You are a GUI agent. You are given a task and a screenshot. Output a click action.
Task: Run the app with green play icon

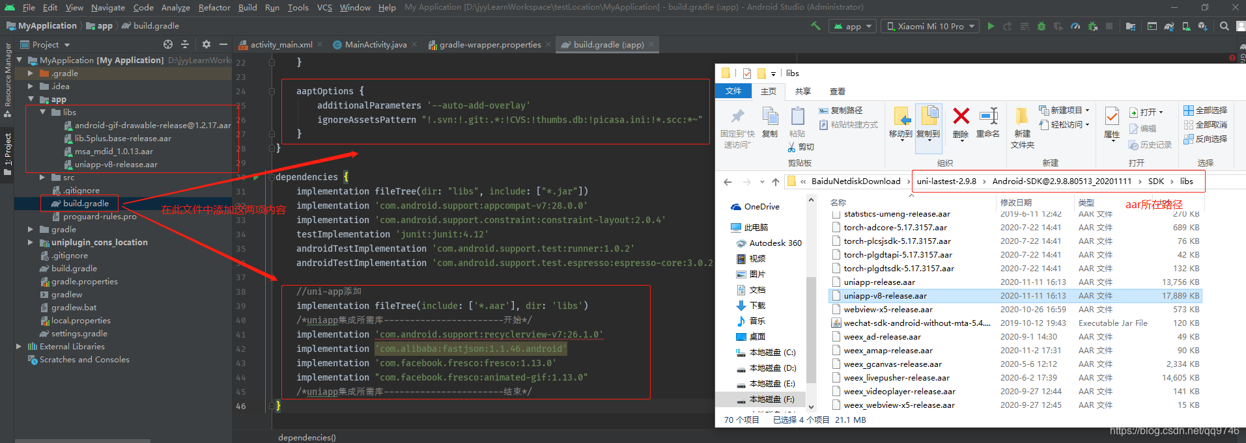pos(991,26)
